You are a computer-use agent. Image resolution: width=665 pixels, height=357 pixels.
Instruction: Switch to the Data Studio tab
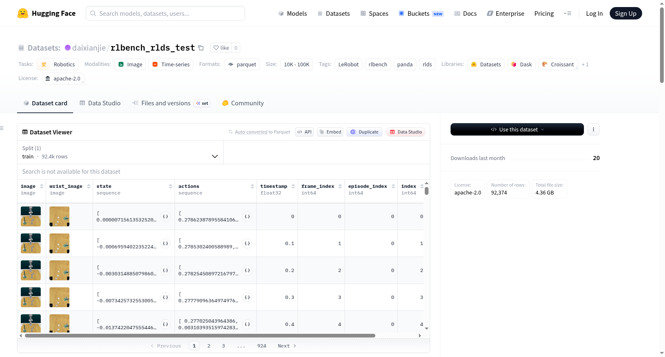point(100,103)
